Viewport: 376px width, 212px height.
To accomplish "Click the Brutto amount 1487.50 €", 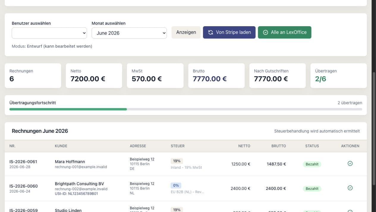I will pyautogui.click(x=276, y=164).
